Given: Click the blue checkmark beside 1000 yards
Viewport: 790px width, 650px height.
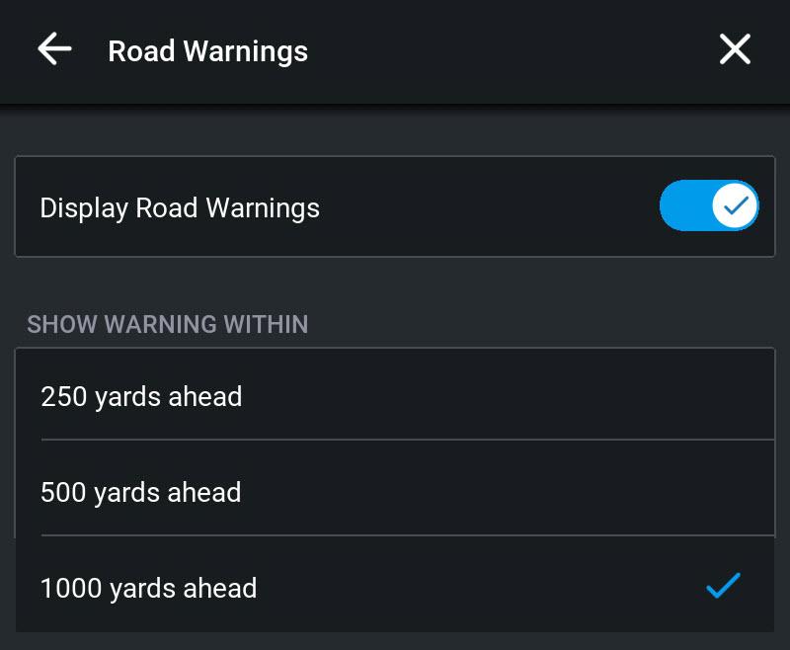Looking at the screenshot, I should (723, 586).
